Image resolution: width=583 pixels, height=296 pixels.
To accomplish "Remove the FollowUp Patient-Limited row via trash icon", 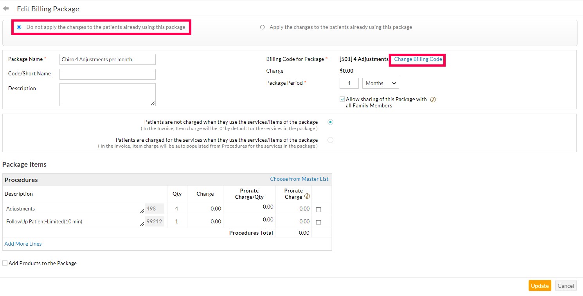I will (x=318, y=222).
